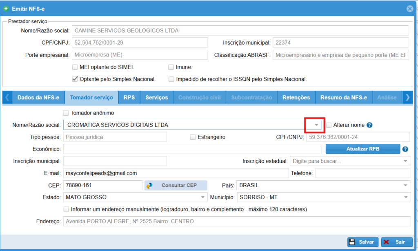The image size is (418, 251).
Task: Enable the Tomador anônimo checkbox
Action: (66, 113)
